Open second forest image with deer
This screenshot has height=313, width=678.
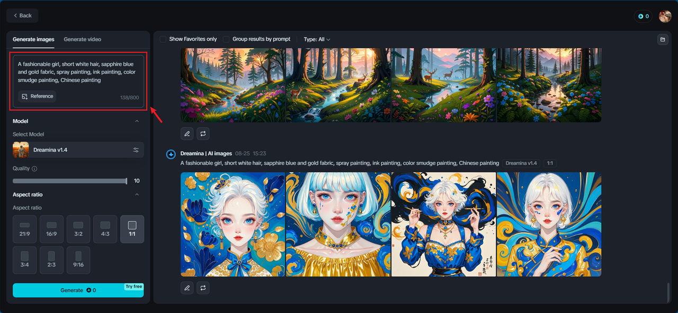pyautogui.click(x=338, y=85)
